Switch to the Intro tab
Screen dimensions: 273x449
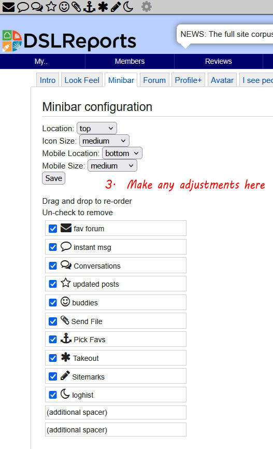coord(48,80)
